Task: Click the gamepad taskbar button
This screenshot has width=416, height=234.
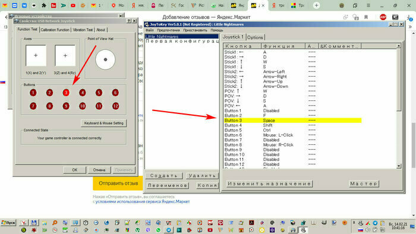Action: [293, 230]
